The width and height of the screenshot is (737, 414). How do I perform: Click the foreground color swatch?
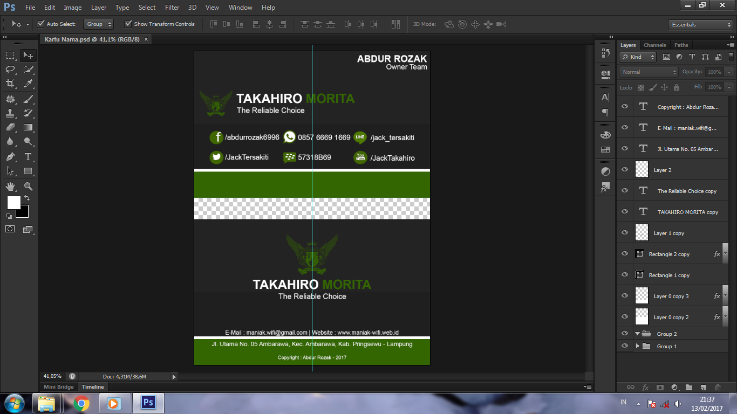click(13, 203)
